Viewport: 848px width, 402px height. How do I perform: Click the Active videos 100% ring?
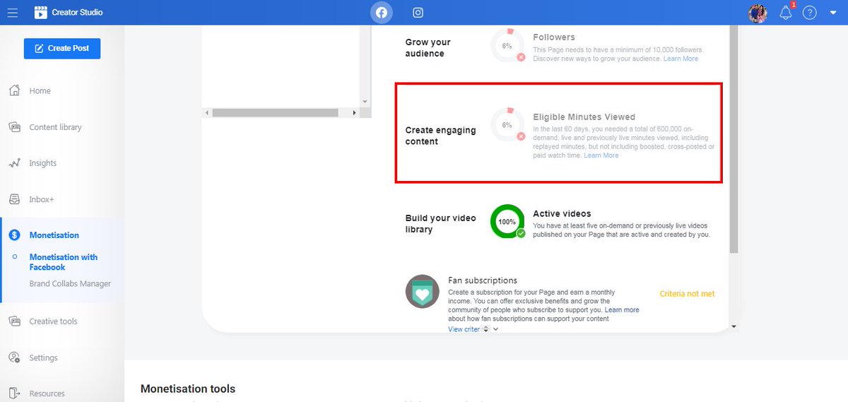pyautogui.click(x=507, y=221)
